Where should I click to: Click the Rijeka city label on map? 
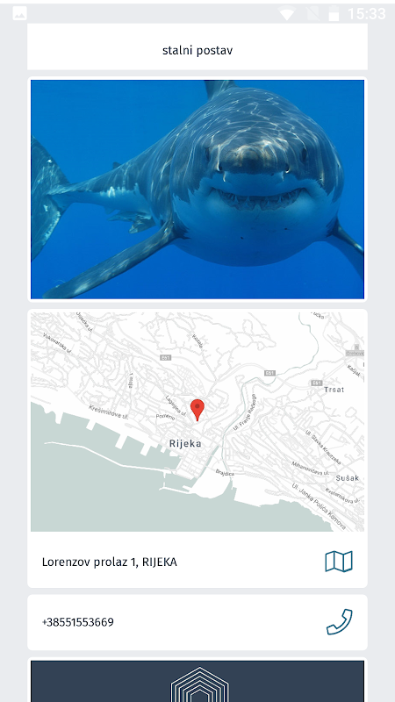pyautogui.click(x=185, y=444)
